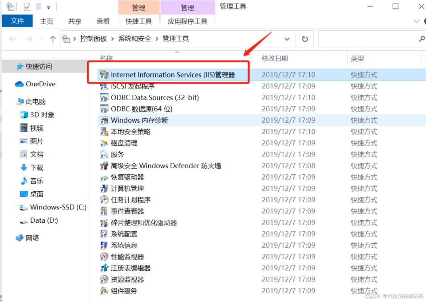Image resolution: width=426 pixels, height=302 pixels.
Task: Select the 恢复驱动器 icon
Action: point(104,177)
